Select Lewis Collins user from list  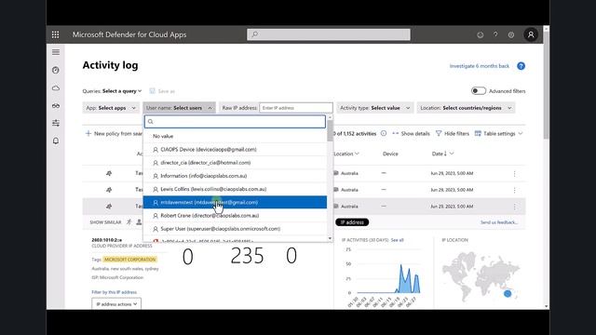click(235, 189)
